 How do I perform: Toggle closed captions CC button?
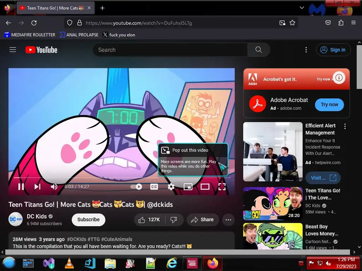tap(154, 187)
